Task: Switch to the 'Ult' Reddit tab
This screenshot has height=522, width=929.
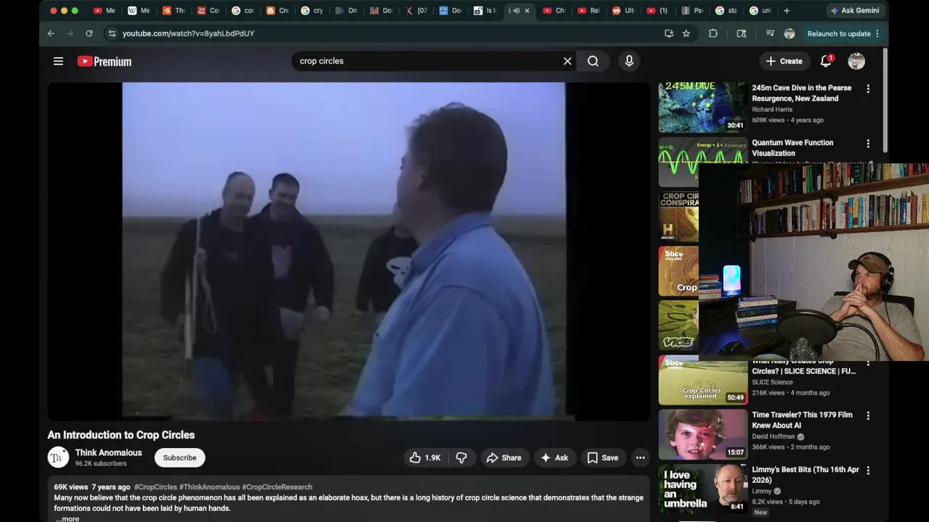Action: 623,11
